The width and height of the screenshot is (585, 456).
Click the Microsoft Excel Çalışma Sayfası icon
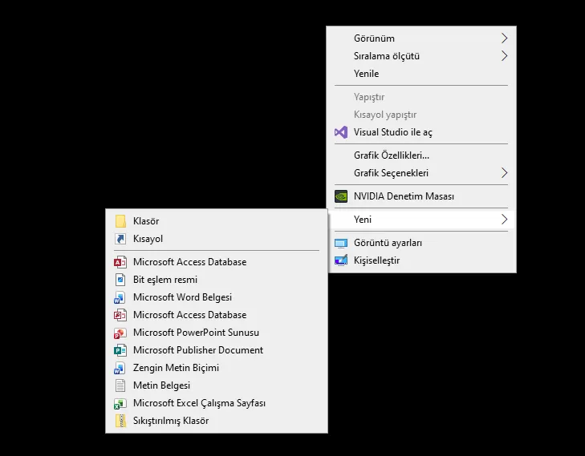click(x=120, y=403)
